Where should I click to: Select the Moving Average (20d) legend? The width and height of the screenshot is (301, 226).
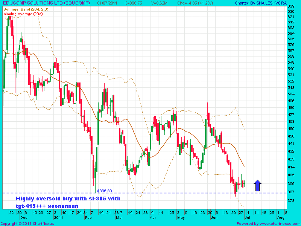coord(23,14)
